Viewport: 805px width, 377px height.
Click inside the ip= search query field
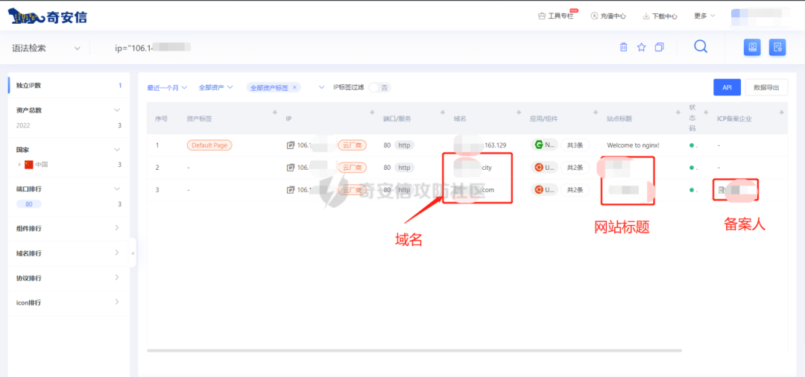pyautogui.click(x=354, y=48)
